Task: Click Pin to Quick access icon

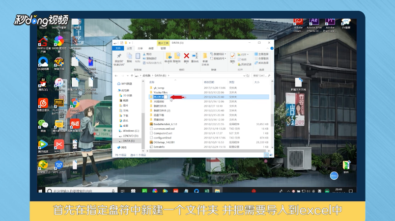Action: 119,56
